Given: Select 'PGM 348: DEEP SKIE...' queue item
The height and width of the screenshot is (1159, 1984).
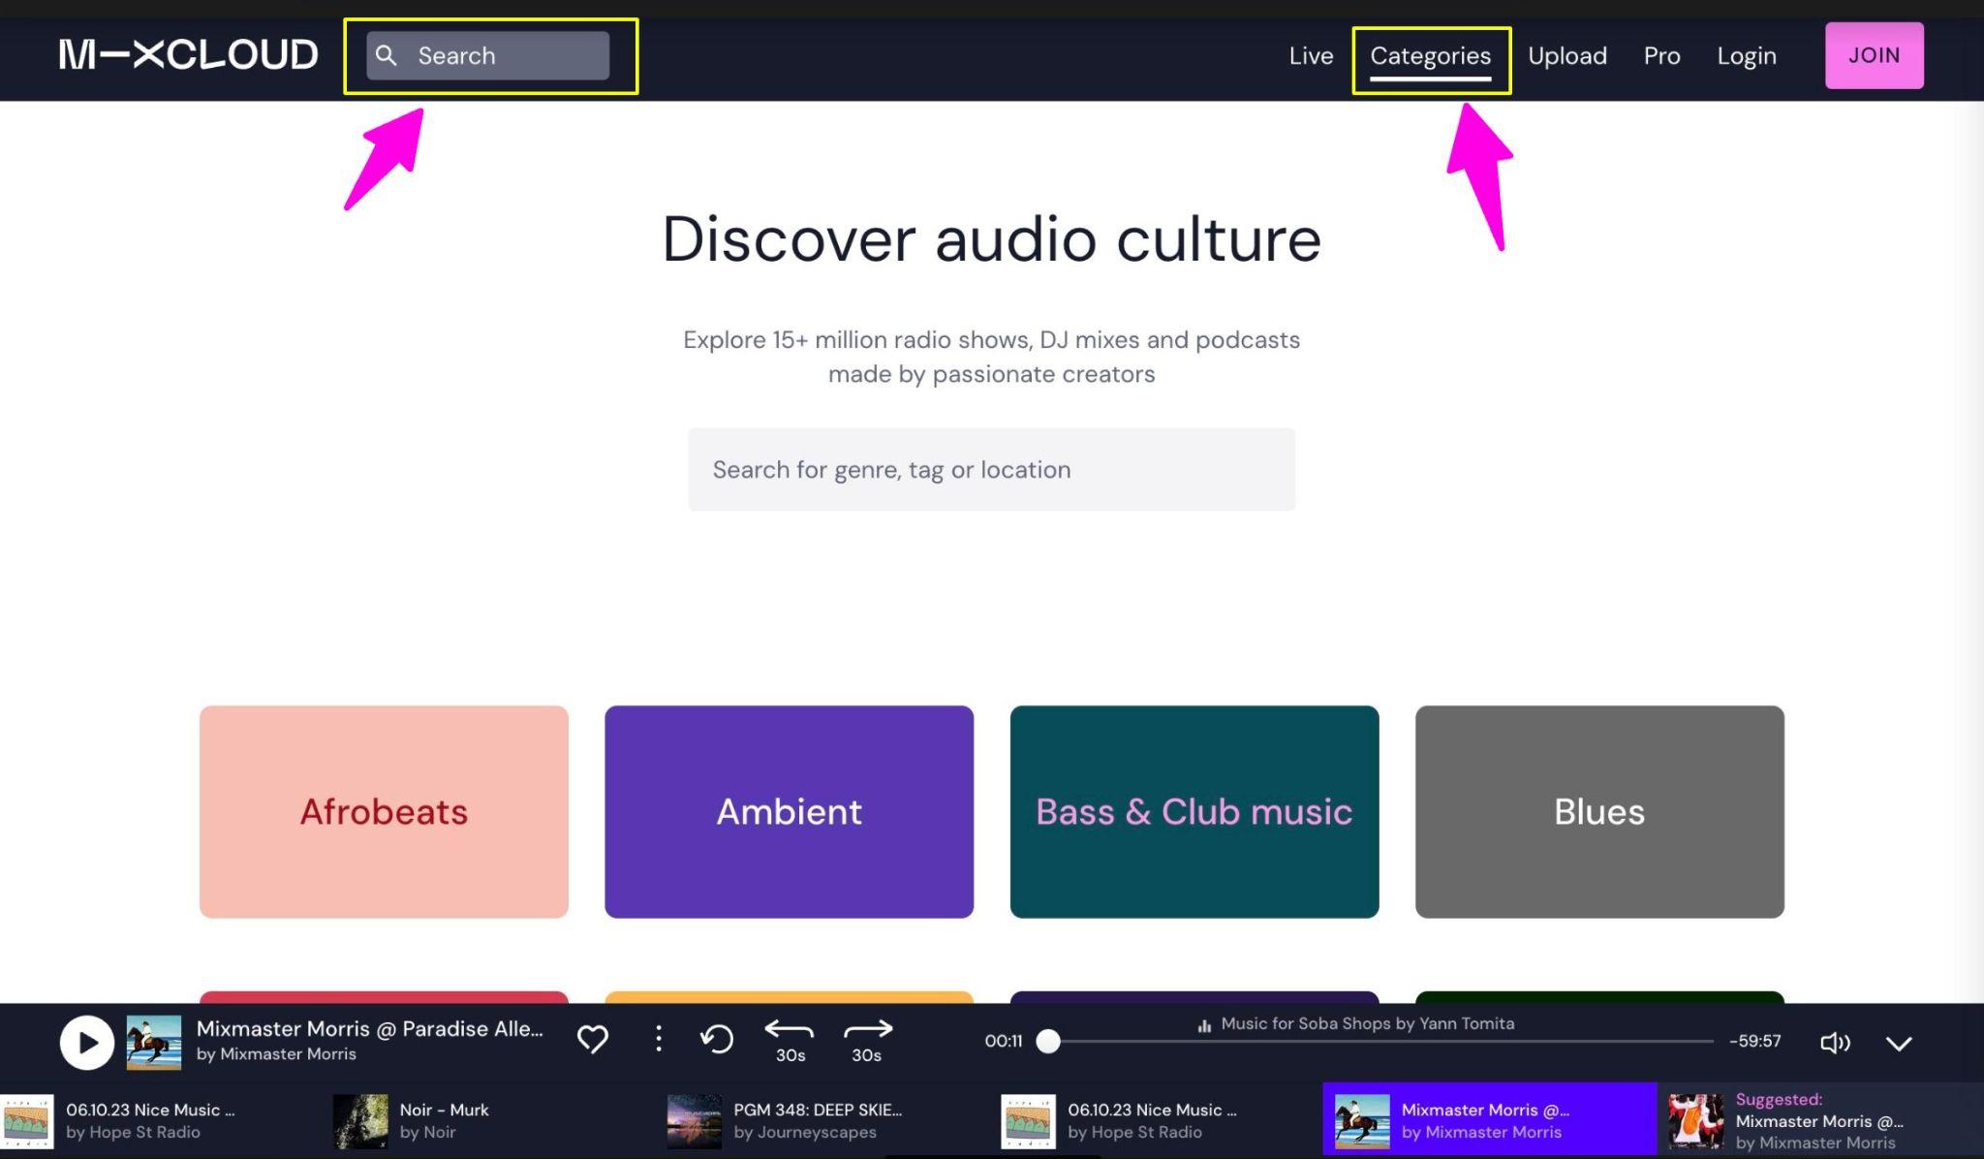Looking at the screenshot, I should pos(833,1120).
